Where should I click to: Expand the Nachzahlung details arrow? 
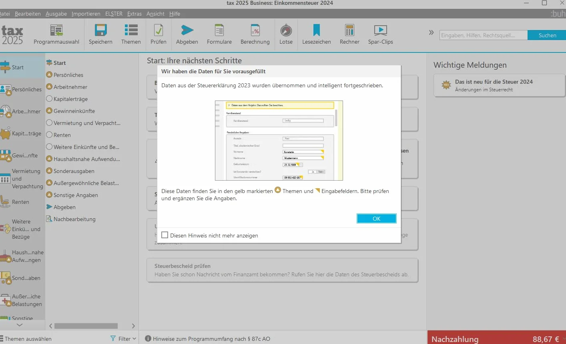[564, 339]
